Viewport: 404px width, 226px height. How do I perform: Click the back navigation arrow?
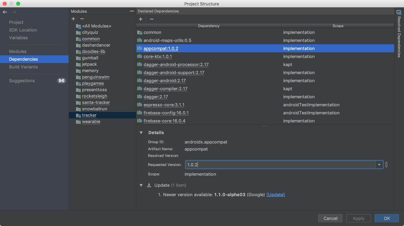pyautogui.click(x=5, y=12)
